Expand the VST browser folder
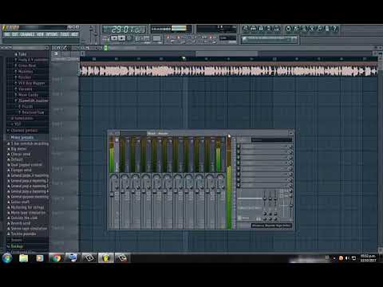The height and width of the screenshot is (287, 383). pyautogui.click(x=18, y=124)
